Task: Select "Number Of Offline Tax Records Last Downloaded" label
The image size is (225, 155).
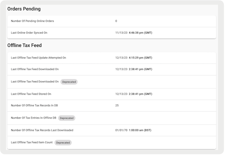Action: tap(42, 130)
